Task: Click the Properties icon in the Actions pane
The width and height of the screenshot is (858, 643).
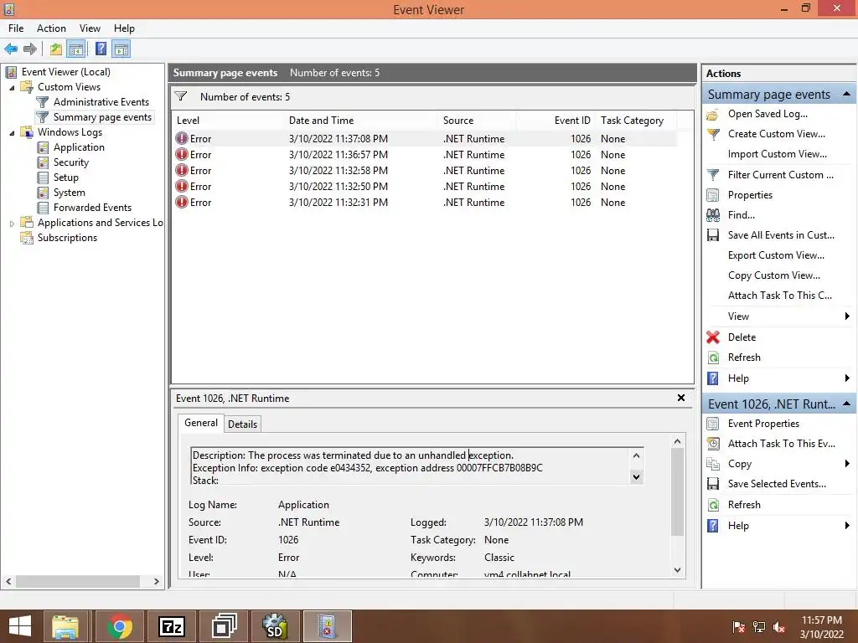Action: 713,195
